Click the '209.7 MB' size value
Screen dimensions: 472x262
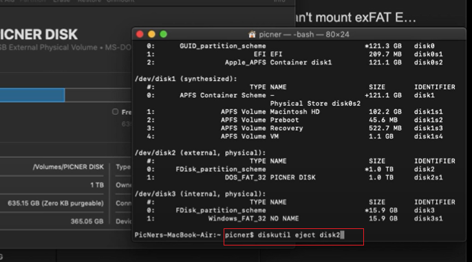click(x=385, y=54)
